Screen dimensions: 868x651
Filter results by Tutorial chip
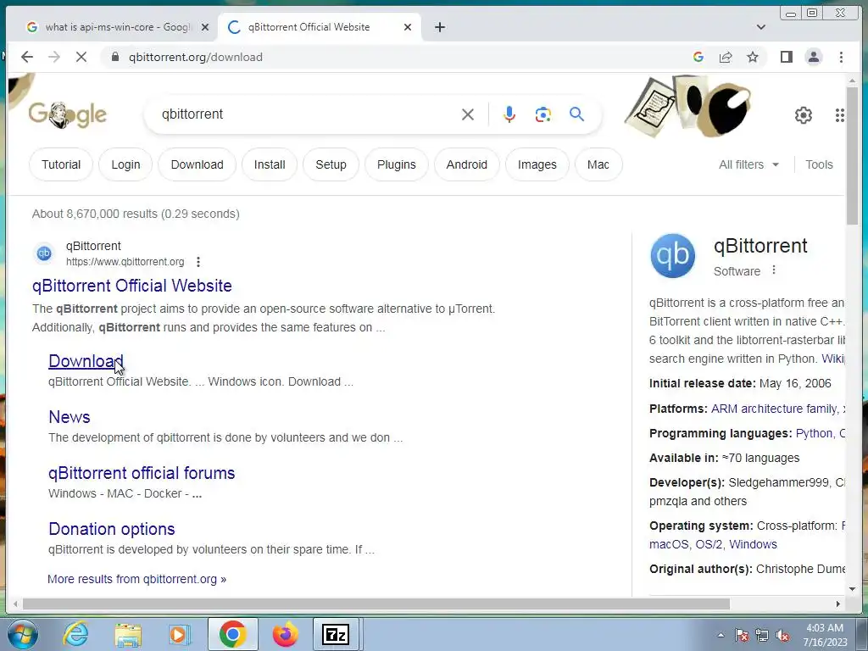pyautogui.click(x=61, y=164)
